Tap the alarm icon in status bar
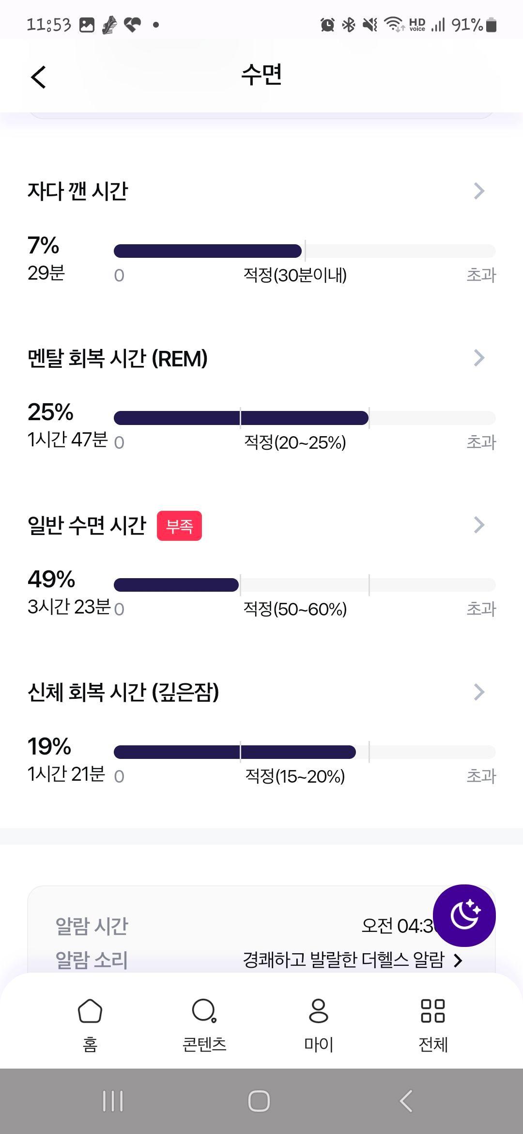523x1134 pixels. point(327,24)
